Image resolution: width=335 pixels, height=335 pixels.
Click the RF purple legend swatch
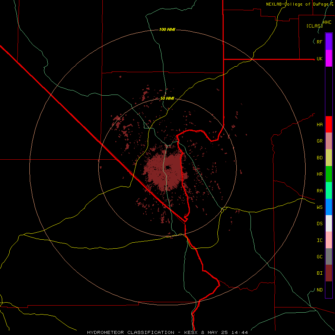329,42
